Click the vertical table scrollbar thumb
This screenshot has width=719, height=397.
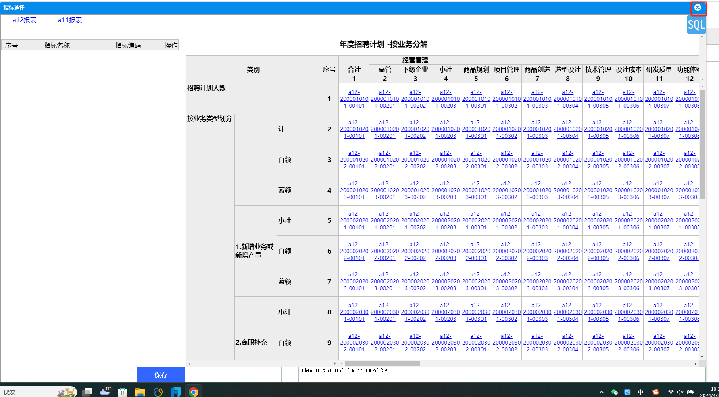(x=702, y=144)
